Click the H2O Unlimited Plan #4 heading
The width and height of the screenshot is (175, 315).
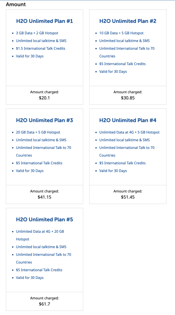coord(128,120)
